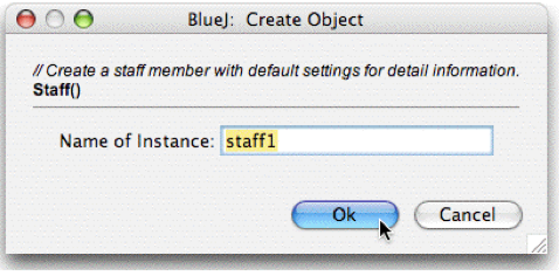The width and height of the screenshot is (559, 276).
Task: Close the dialog with the red window button
Action: tap(26, 19)
